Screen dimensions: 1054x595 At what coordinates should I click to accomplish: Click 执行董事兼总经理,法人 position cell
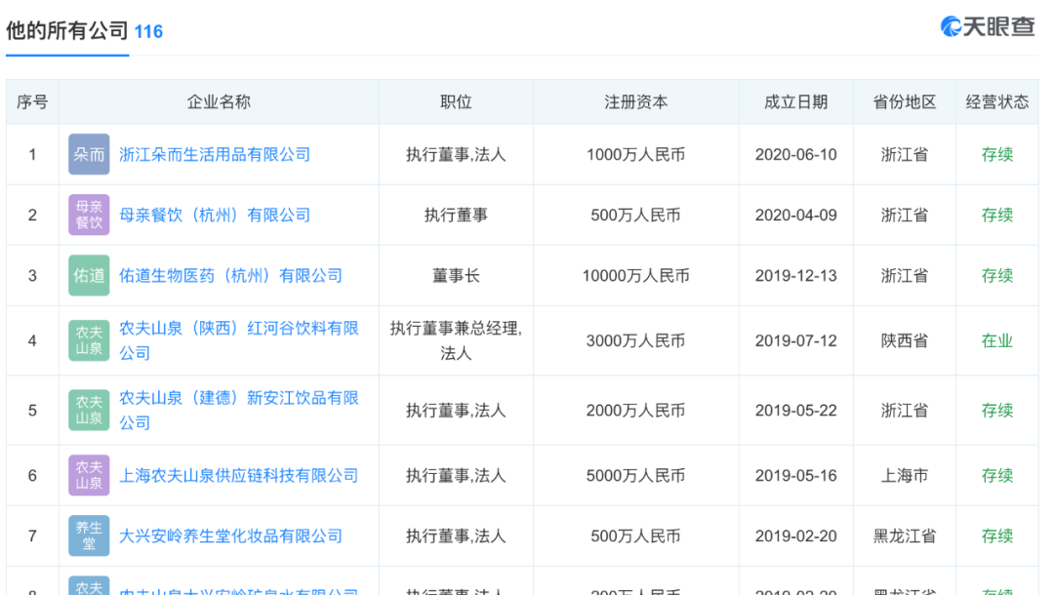pyautogui.click(x=456, y=340)
